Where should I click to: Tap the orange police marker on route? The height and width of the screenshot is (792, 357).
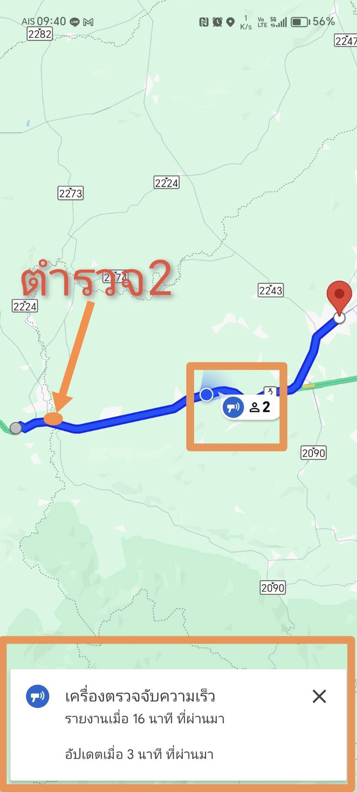[53, 418]
